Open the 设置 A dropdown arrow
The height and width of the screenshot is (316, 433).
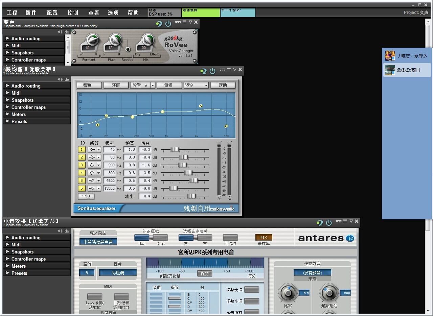[x=153, y=86]
